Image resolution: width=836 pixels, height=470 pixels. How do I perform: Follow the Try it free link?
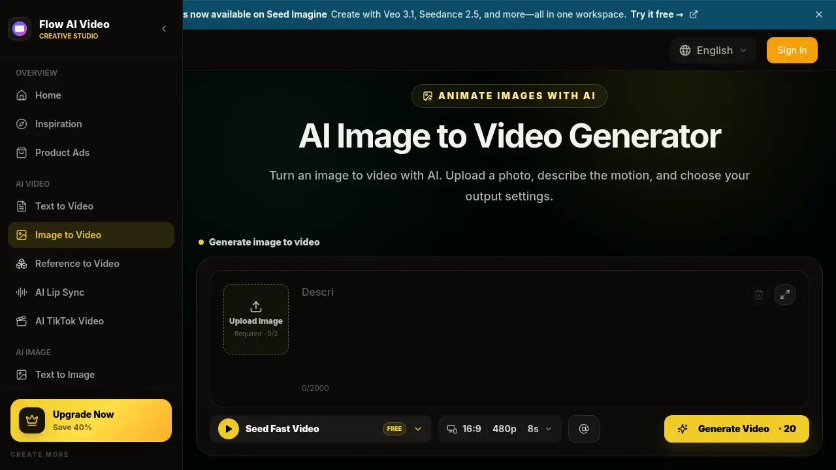pos(656,14)
